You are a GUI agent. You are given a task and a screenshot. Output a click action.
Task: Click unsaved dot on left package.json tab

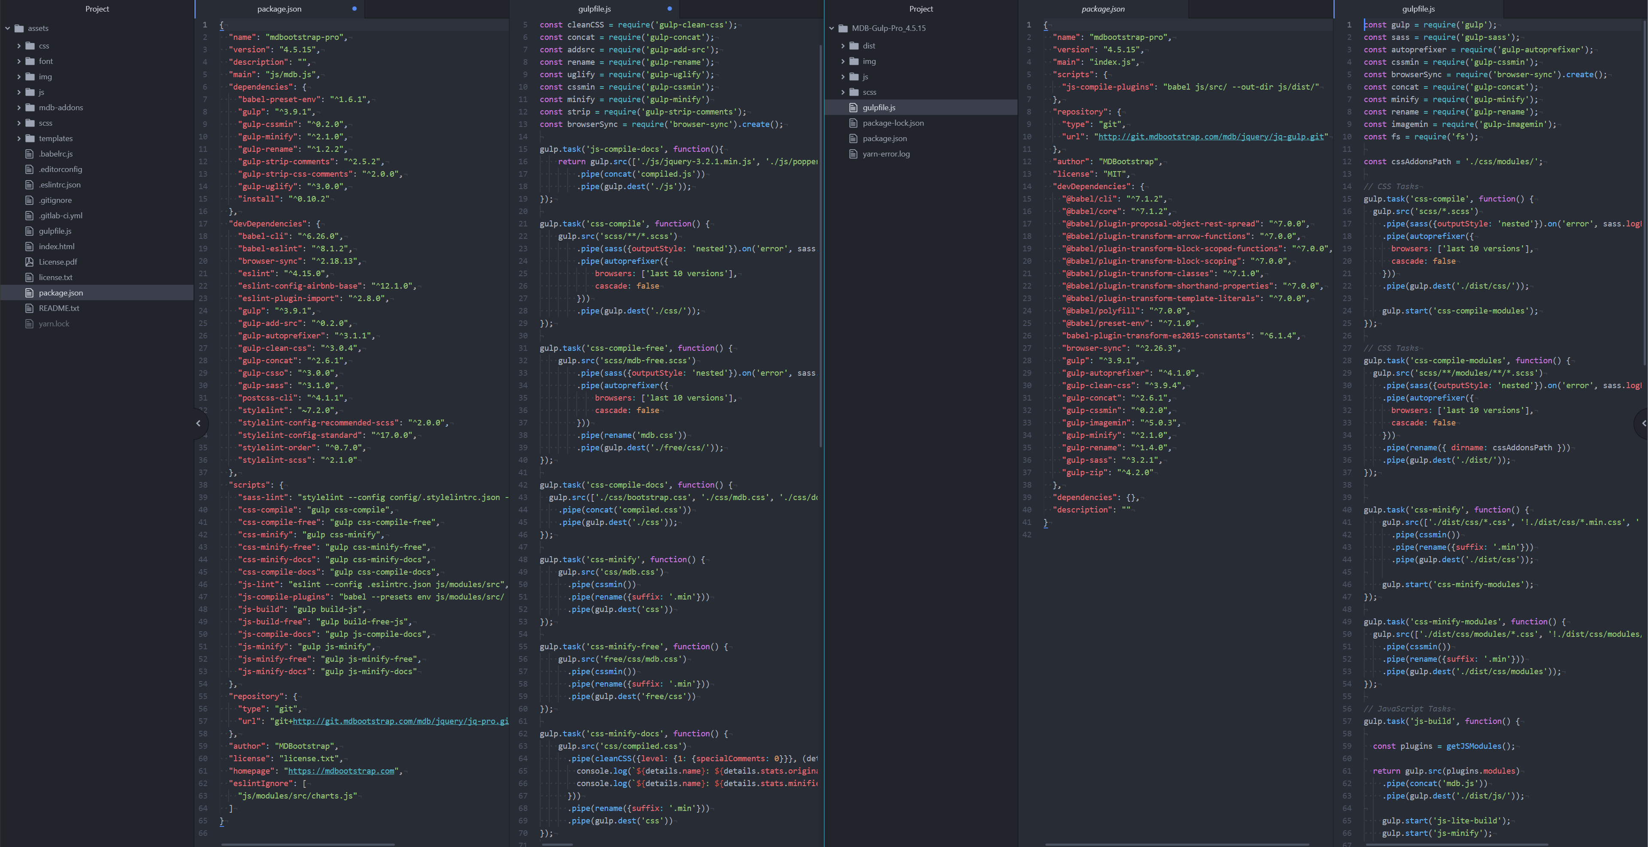point(354,9)
